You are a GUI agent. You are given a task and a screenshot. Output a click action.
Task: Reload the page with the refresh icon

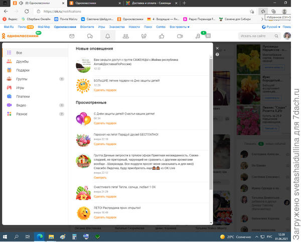[x=27, y=12]
